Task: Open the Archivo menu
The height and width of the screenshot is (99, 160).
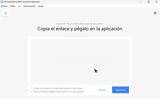Action: coord(4,6)
